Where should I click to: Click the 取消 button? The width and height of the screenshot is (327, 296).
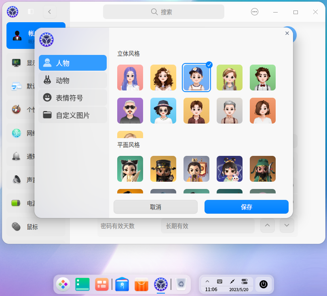156,207
